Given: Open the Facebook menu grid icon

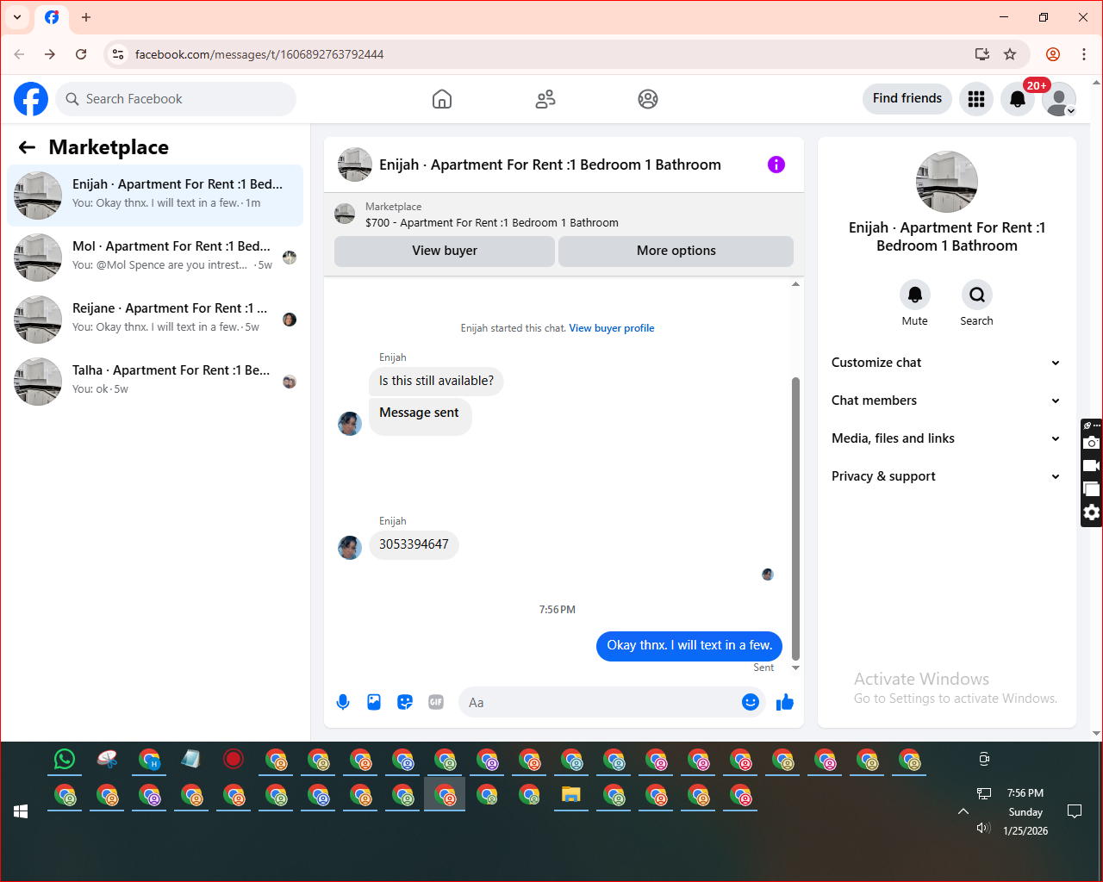Looking at the screenshot, I should click(976, 99).
